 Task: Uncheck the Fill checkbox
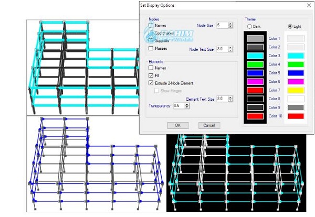click(151, 75)
